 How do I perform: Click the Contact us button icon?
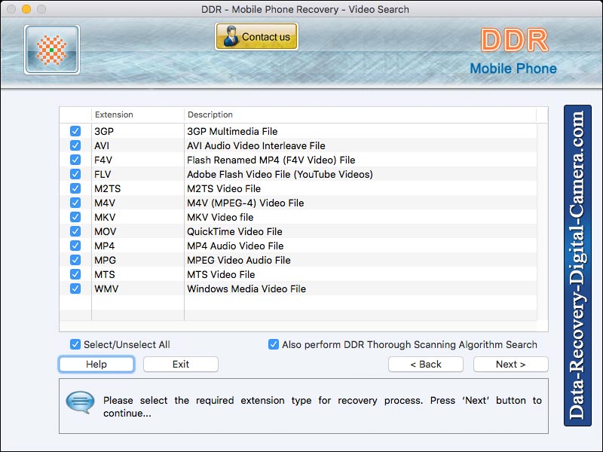[256, 35]
